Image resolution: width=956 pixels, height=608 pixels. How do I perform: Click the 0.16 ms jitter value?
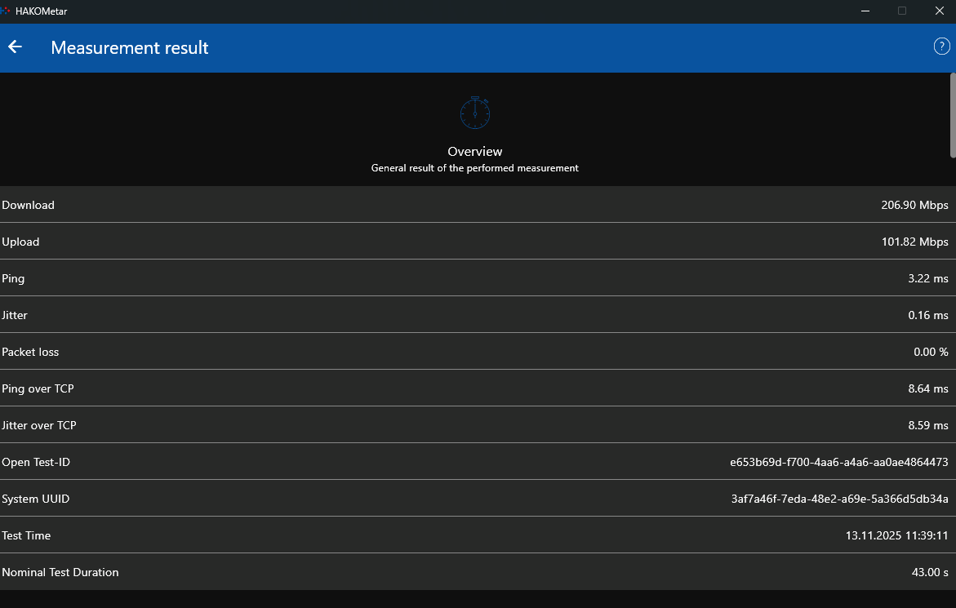pos(928,315)
